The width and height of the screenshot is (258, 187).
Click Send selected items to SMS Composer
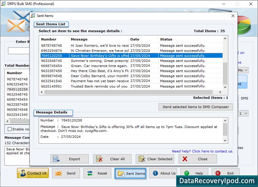196,107
